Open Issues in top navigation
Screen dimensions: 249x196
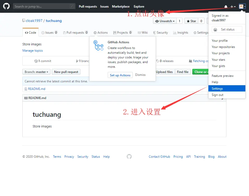click(x=104, y=7)
